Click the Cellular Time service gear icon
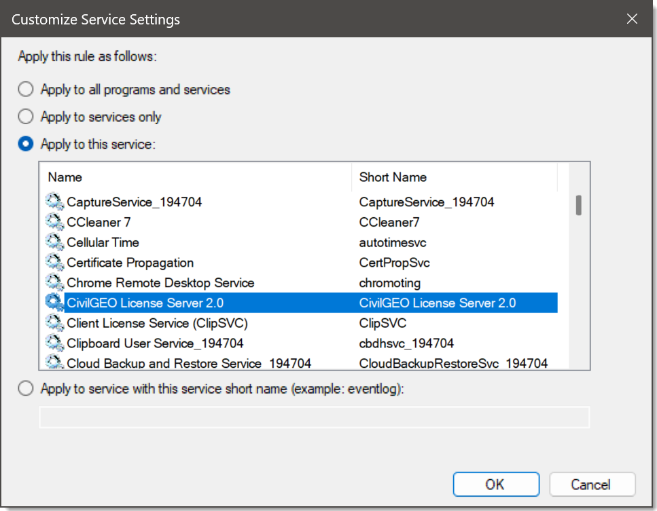 (54, 242)
